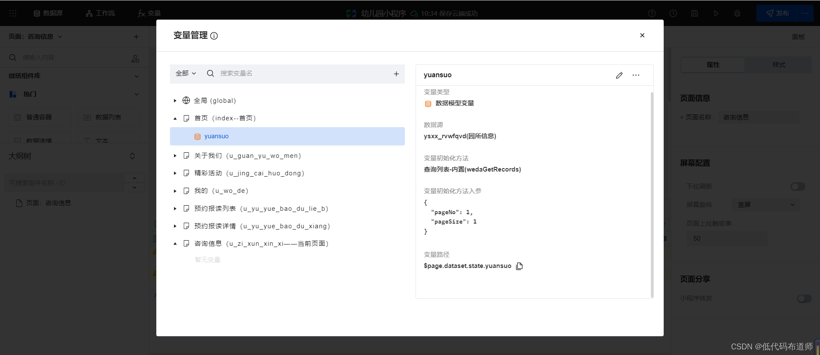Screen dimensions: 820x355
Task: Click the search magnifier in variable list
Action: (x=210, y=73)
